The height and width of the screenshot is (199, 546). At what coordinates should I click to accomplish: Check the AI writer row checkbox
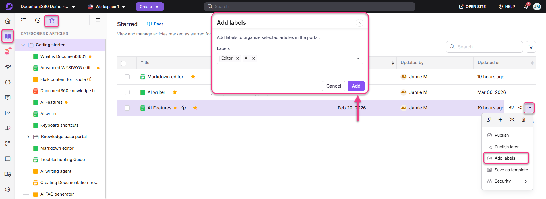point(127,92)
